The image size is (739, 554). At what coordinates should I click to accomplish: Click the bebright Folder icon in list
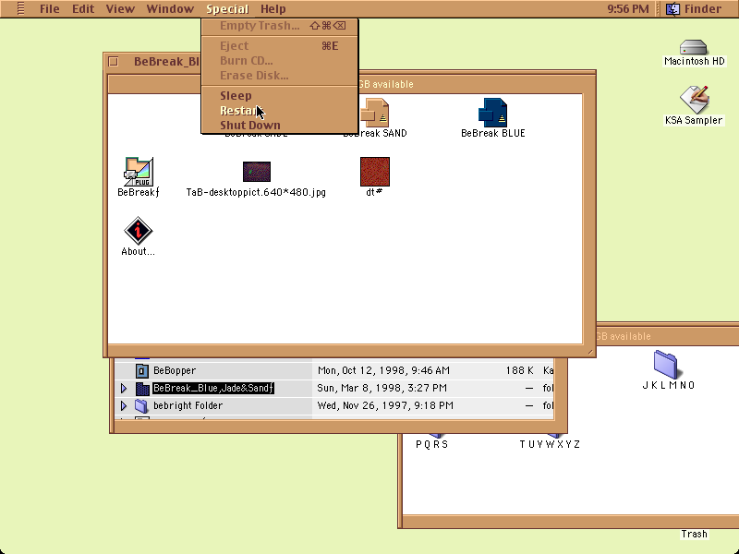click(141, 405)
